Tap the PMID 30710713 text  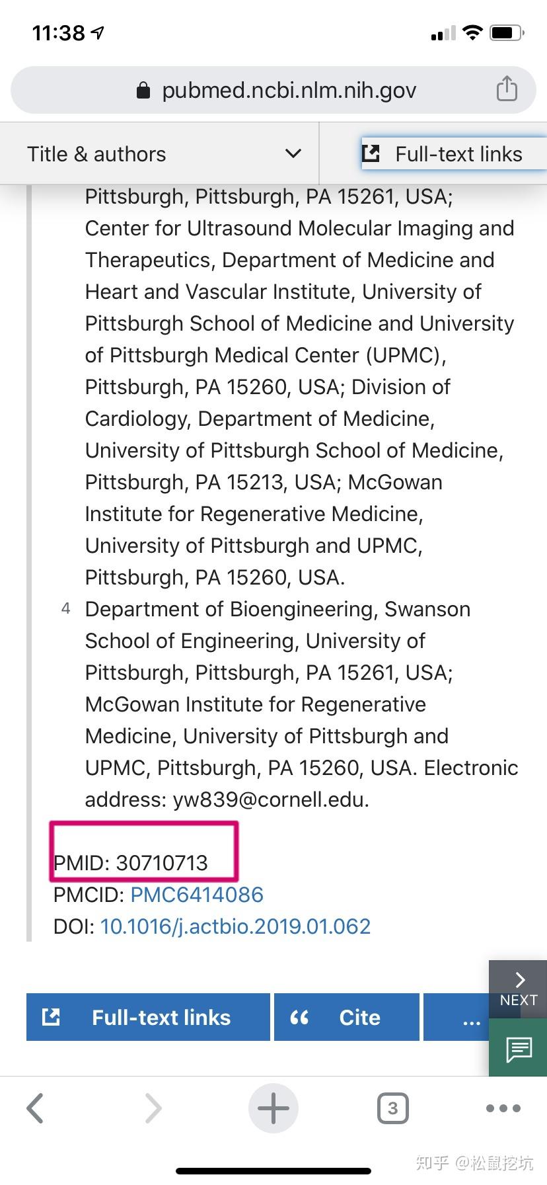point(131,863)
